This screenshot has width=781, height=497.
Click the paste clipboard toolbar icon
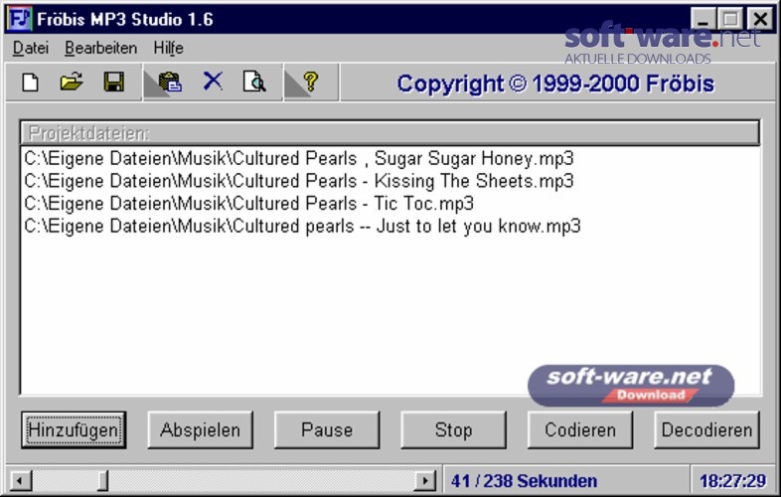click(170, 83)
